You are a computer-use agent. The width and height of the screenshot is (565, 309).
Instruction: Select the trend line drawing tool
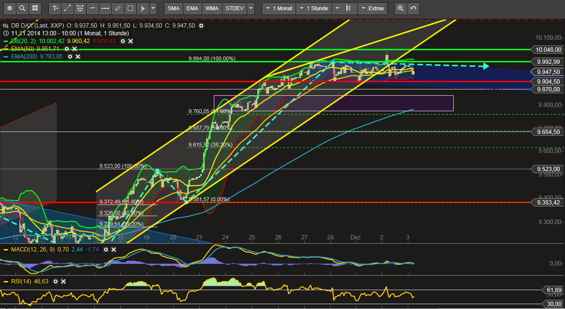[x=67, y=8]
